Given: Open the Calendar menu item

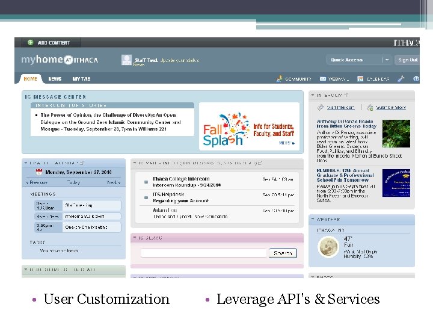Looking at the screenshot, I should (378, 79).
